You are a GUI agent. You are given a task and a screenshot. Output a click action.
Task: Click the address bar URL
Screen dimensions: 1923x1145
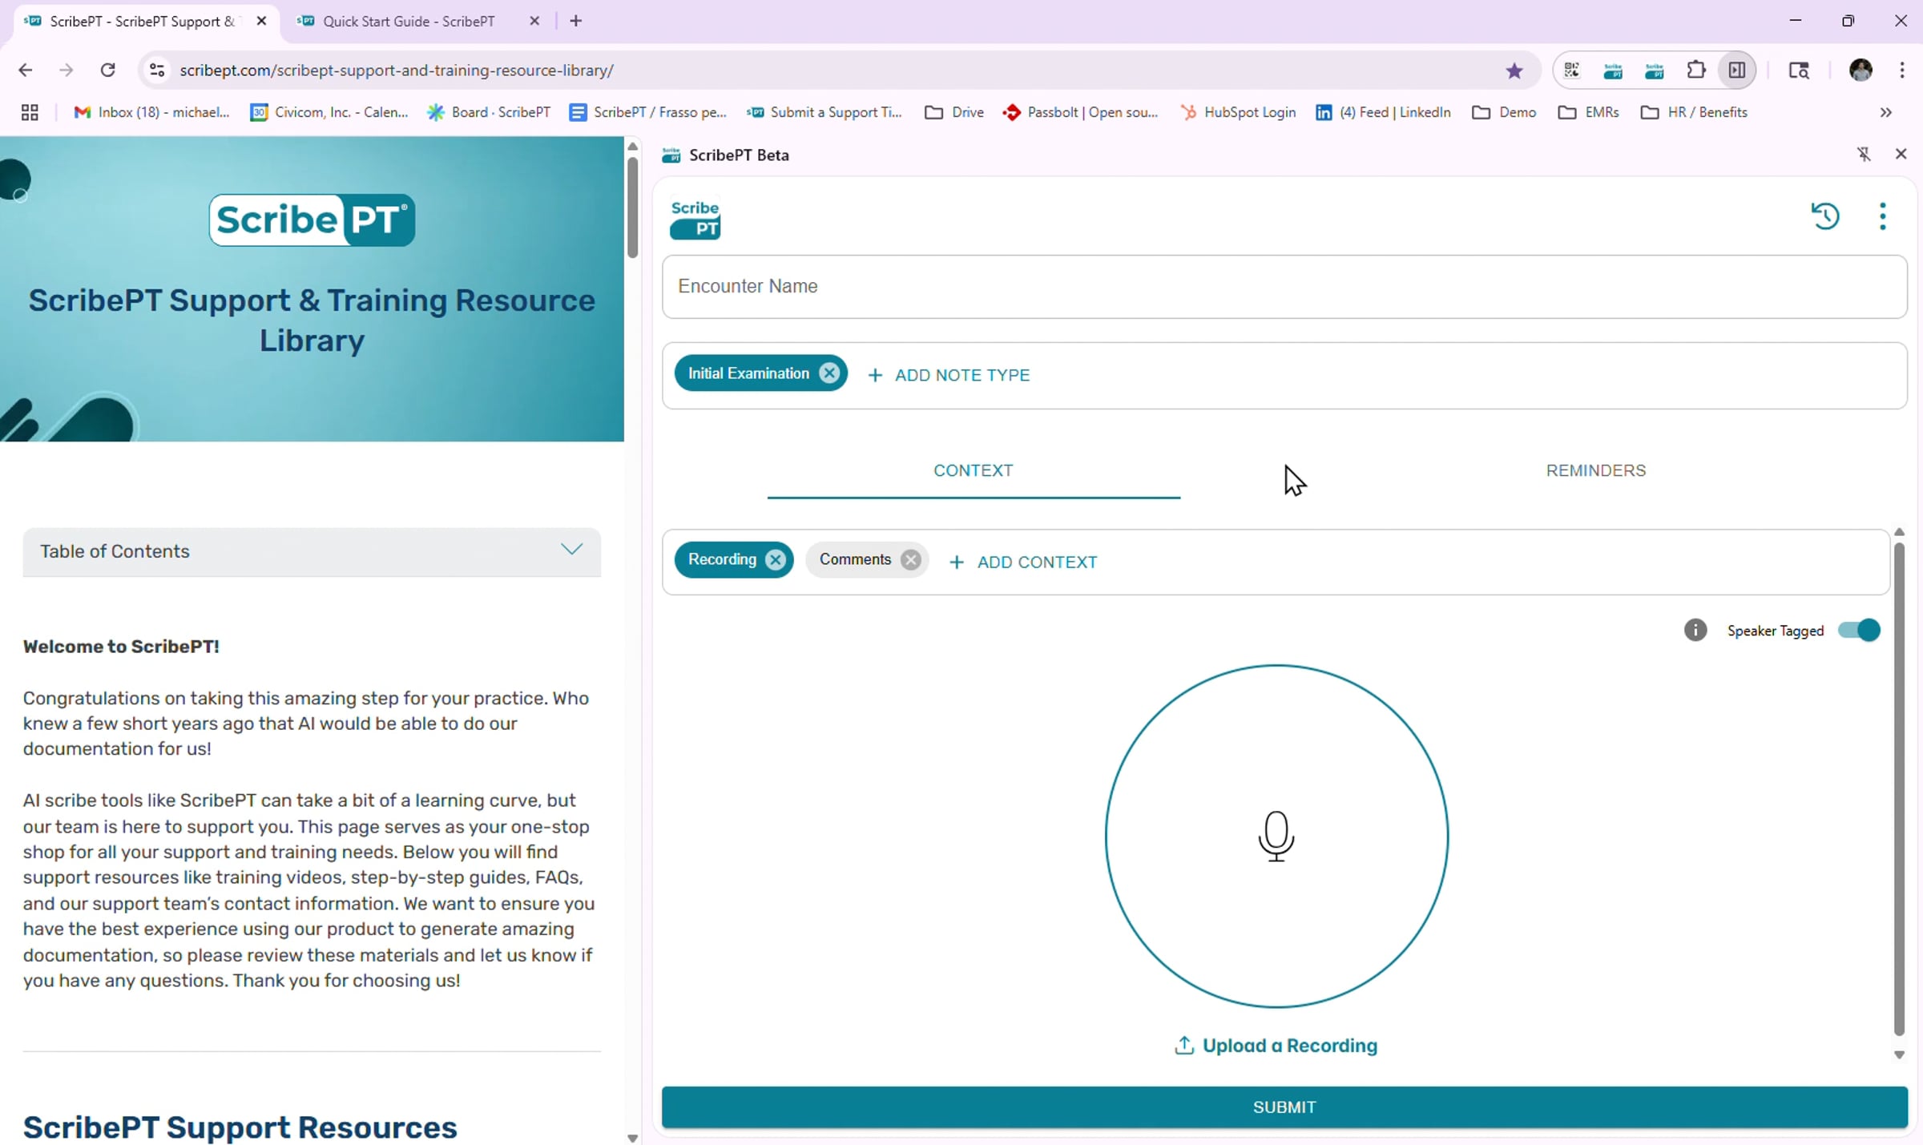(x=397, y=71)
